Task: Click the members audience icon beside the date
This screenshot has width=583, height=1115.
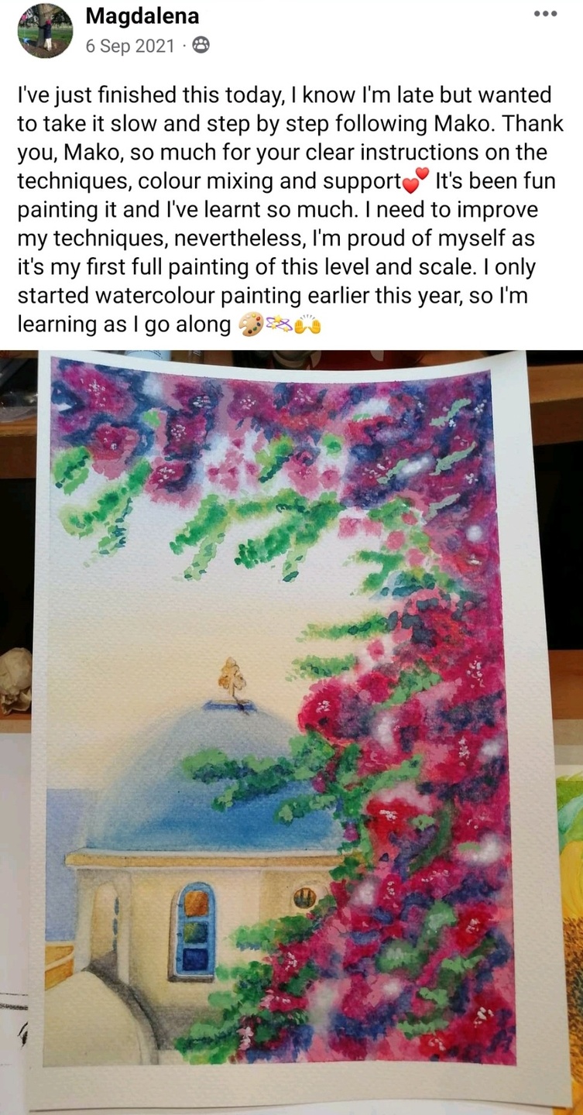Action: (x=200, y=46)
